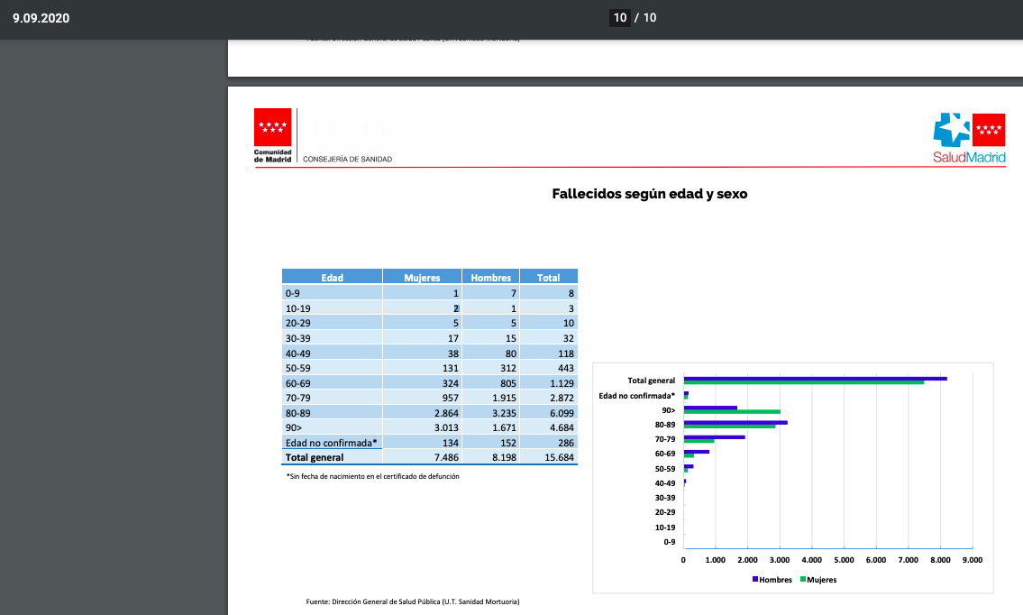Click the 90> row total value 4.684

click(x=558, y=427)
